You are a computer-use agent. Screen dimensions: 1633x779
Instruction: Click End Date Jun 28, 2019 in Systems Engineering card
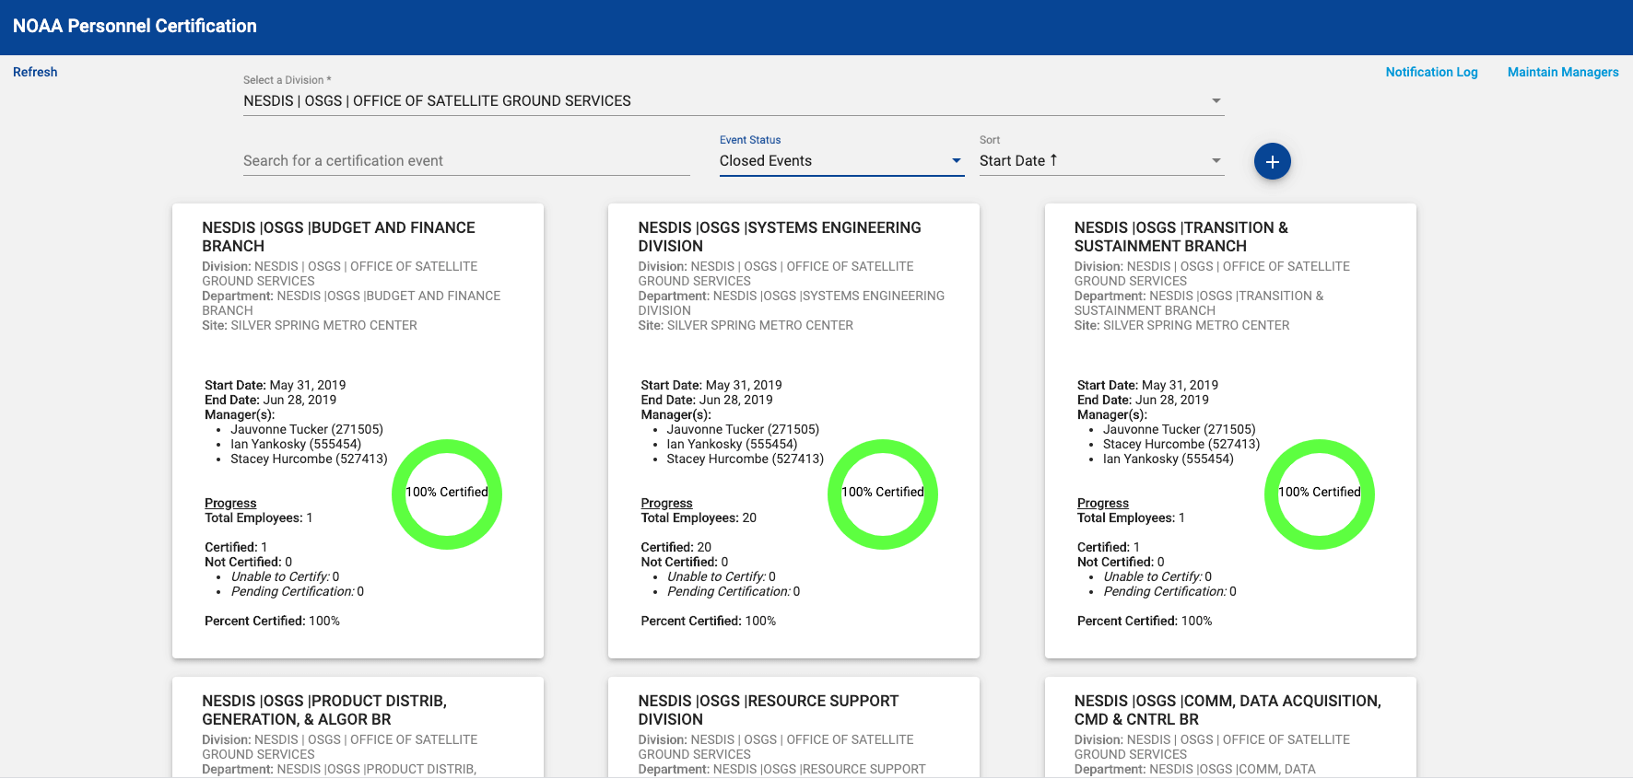[x=706, y=400]
